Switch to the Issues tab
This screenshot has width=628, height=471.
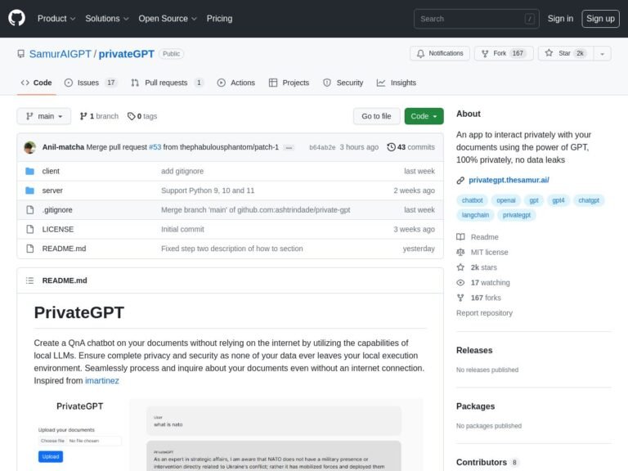coord(90,83)
